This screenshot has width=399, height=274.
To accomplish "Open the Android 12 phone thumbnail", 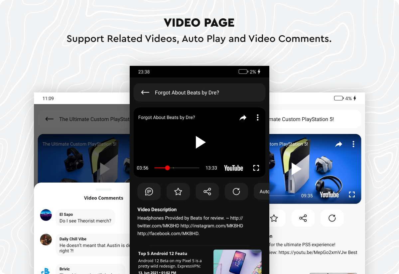I will [237, 262].
